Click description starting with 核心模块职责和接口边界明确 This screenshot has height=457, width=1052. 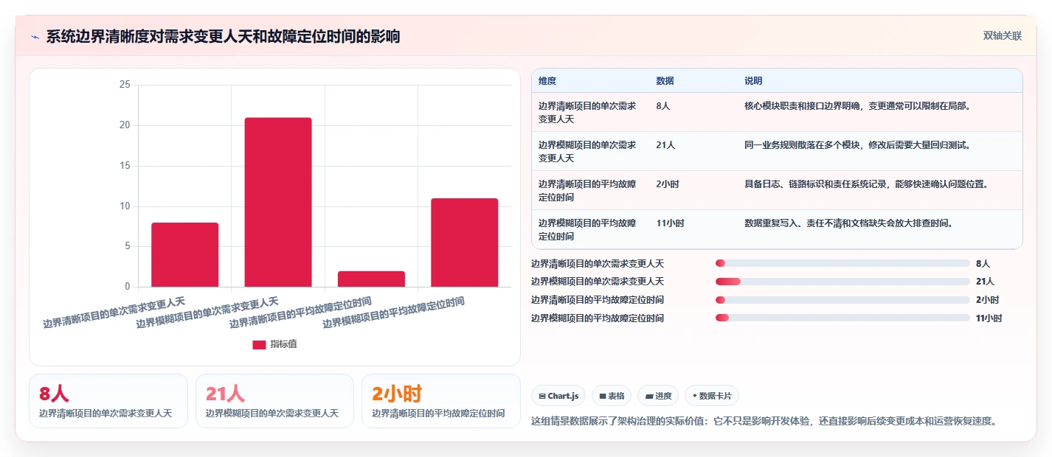click(859, 106)
